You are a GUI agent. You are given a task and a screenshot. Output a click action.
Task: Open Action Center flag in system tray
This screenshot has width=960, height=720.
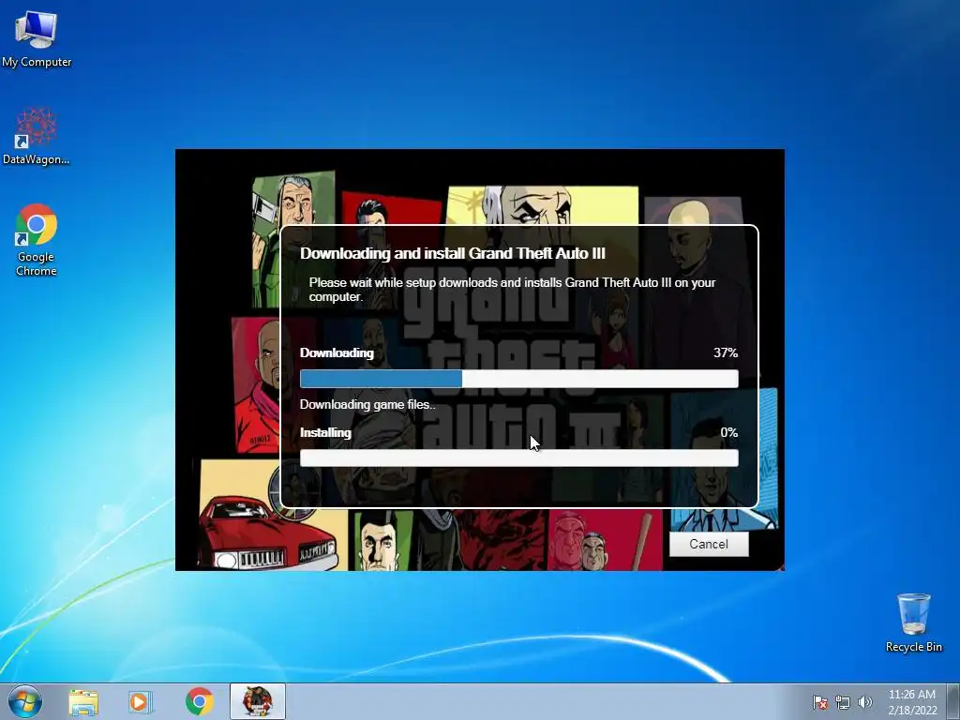819,702
